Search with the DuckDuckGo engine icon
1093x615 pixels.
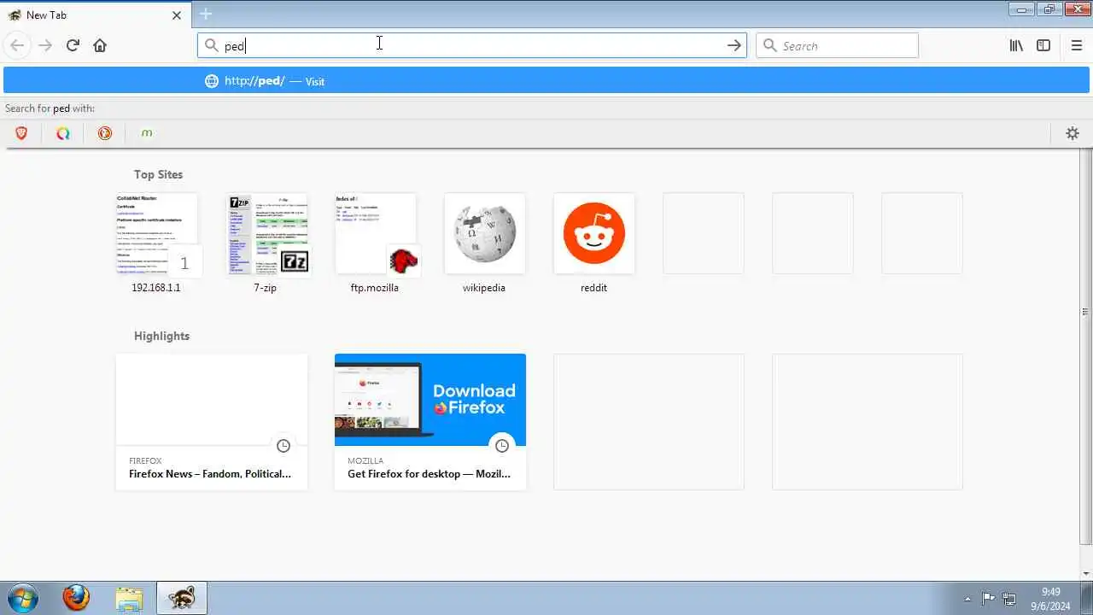click(x=105, y=133)
